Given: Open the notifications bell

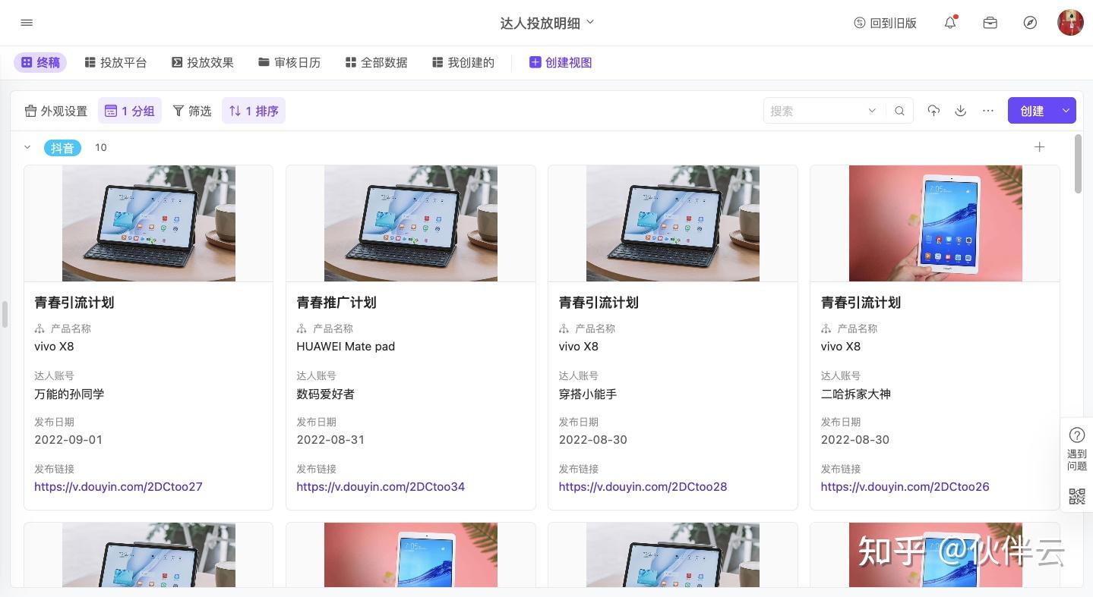Looking at the screenshot, I should tap(950, 23).
